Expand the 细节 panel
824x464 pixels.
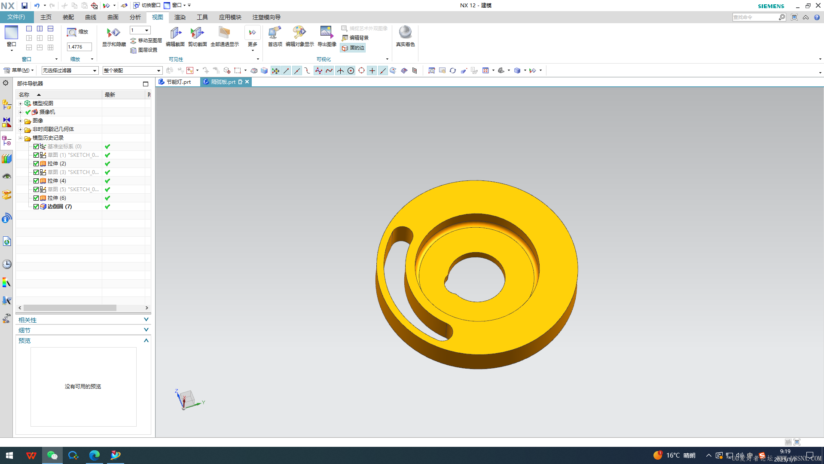click(x=146, y=330)
